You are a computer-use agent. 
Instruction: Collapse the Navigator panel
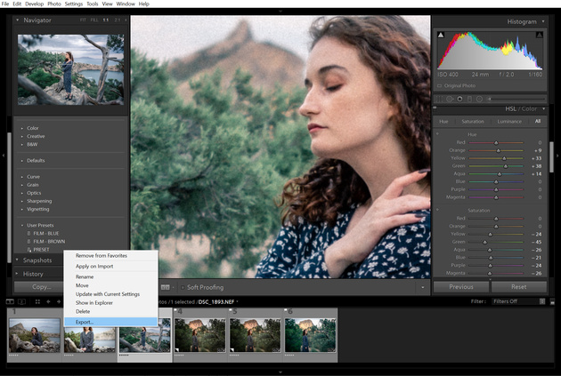[17, 20]
